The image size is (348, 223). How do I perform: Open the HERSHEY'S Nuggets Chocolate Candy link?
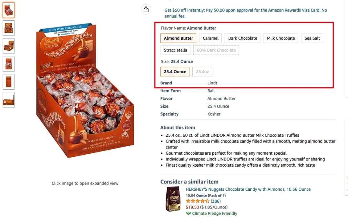248,189
